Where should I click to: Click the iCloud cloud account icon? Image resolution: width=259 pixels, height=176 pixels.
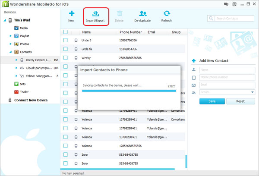[x=22, y=68]
